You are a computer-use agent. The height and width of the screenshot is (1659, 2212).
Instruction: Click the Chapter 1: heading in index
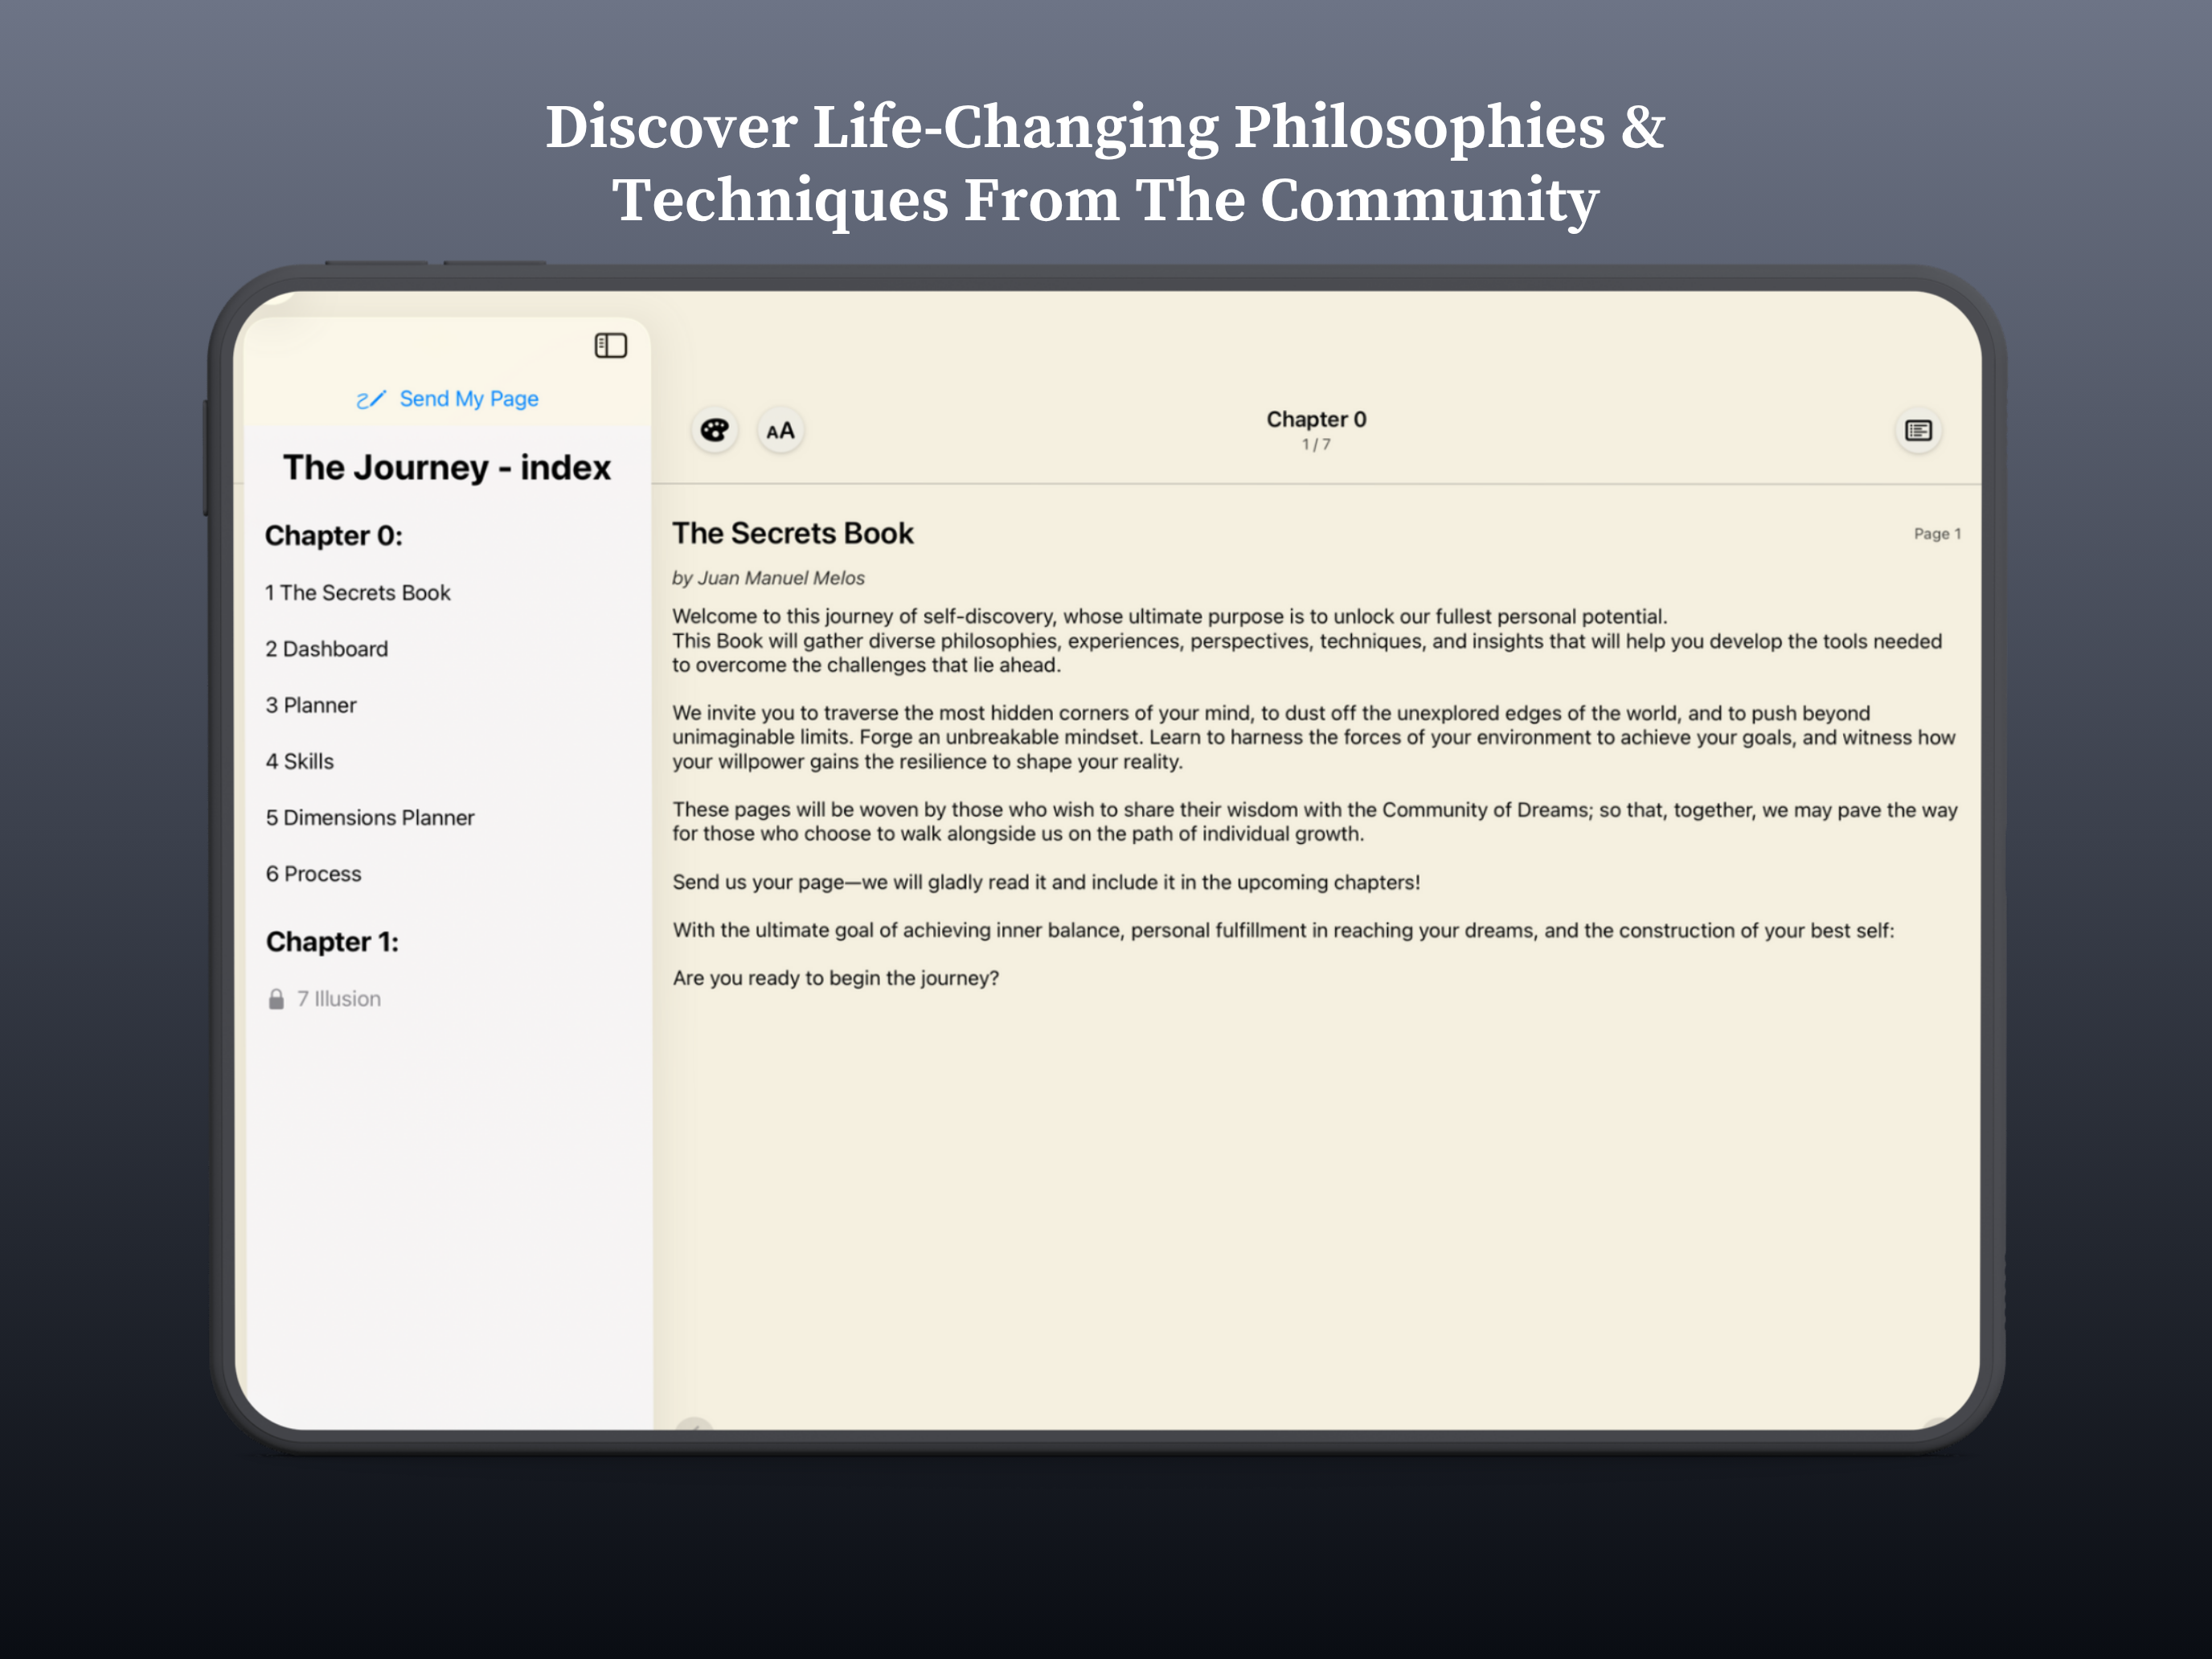click(x=332, y=942)
